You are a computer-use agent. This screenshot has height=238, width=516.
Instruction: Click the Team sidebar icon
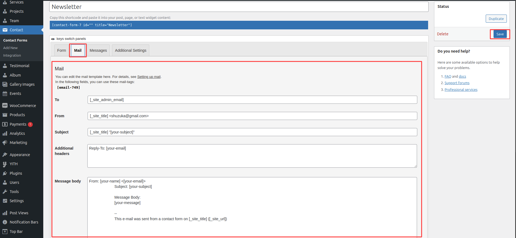click(5, 21)
